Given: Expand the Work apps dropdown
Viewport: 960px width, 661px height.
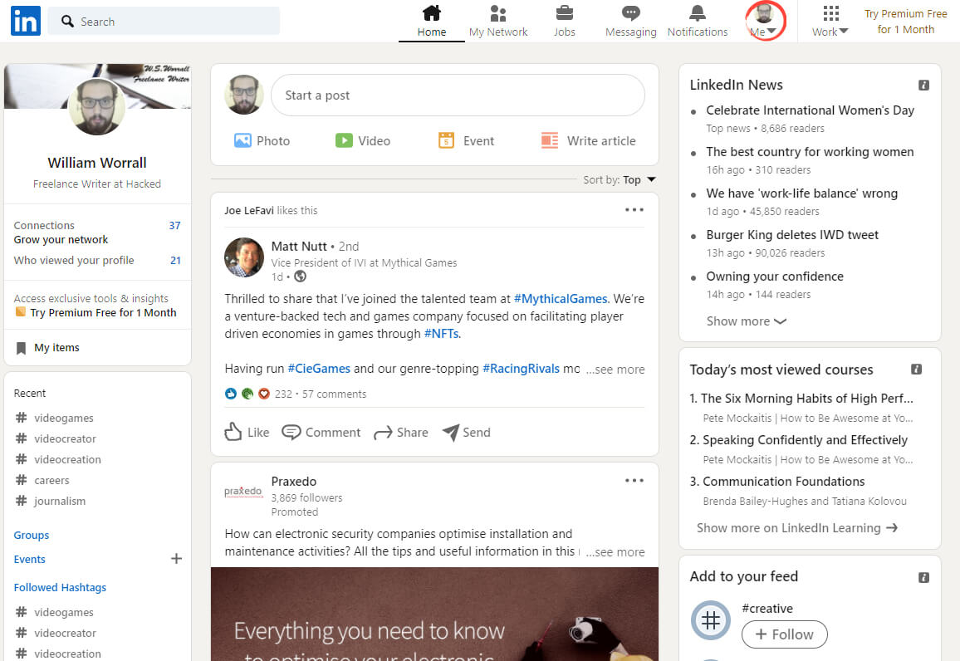Looking at the screenshot, I should [x=830, y=21].
